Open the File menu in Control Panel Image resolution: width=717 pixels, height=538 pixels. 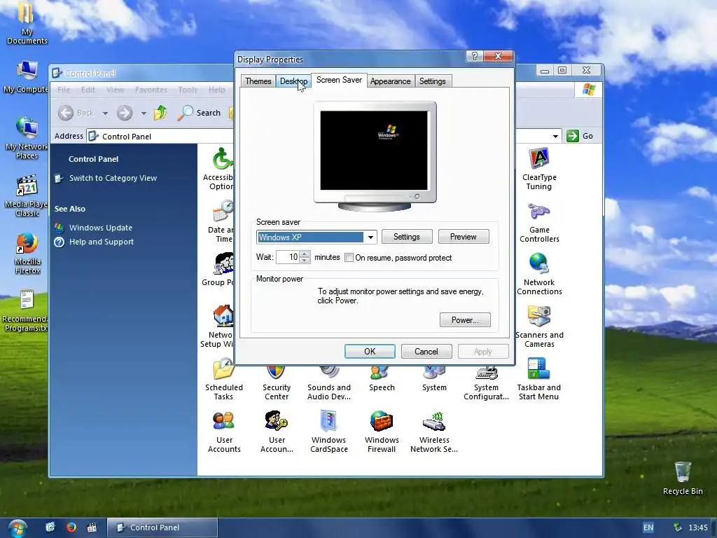pyautogui.click(x=64, y=90)
